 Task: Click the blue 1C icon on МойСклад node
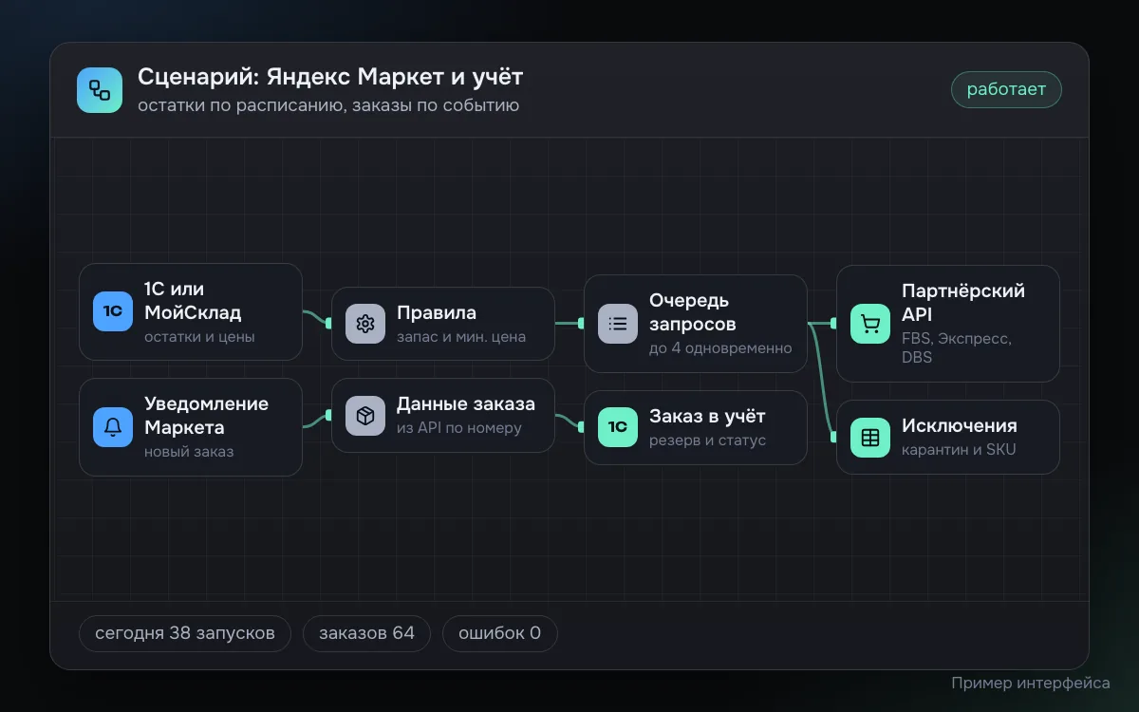(113, 311)
